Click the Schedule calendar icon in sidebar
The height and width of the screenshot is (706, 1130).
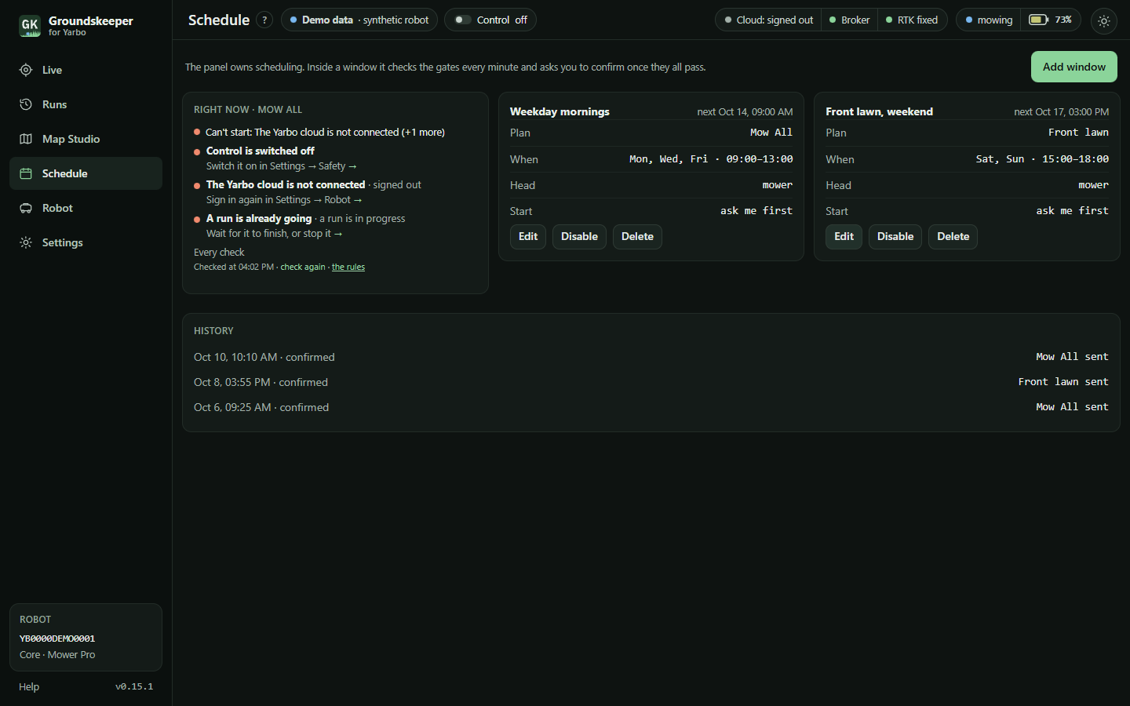coord(26,173)
